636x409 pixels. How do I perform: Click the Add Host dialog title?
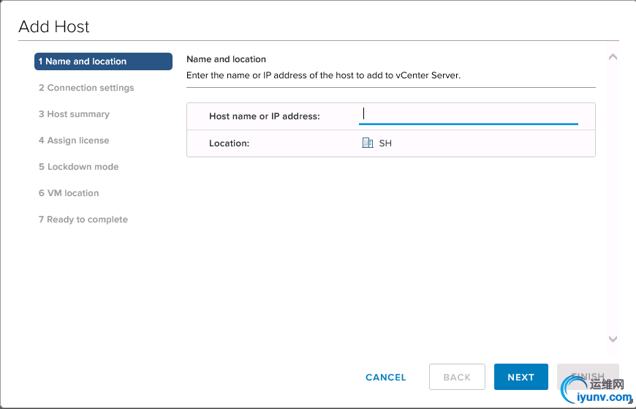click(54, 27)
